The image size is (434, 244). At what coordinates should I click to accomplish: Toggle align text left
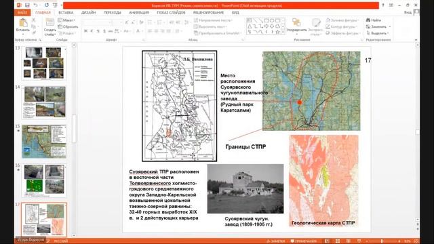click(150, 31)
